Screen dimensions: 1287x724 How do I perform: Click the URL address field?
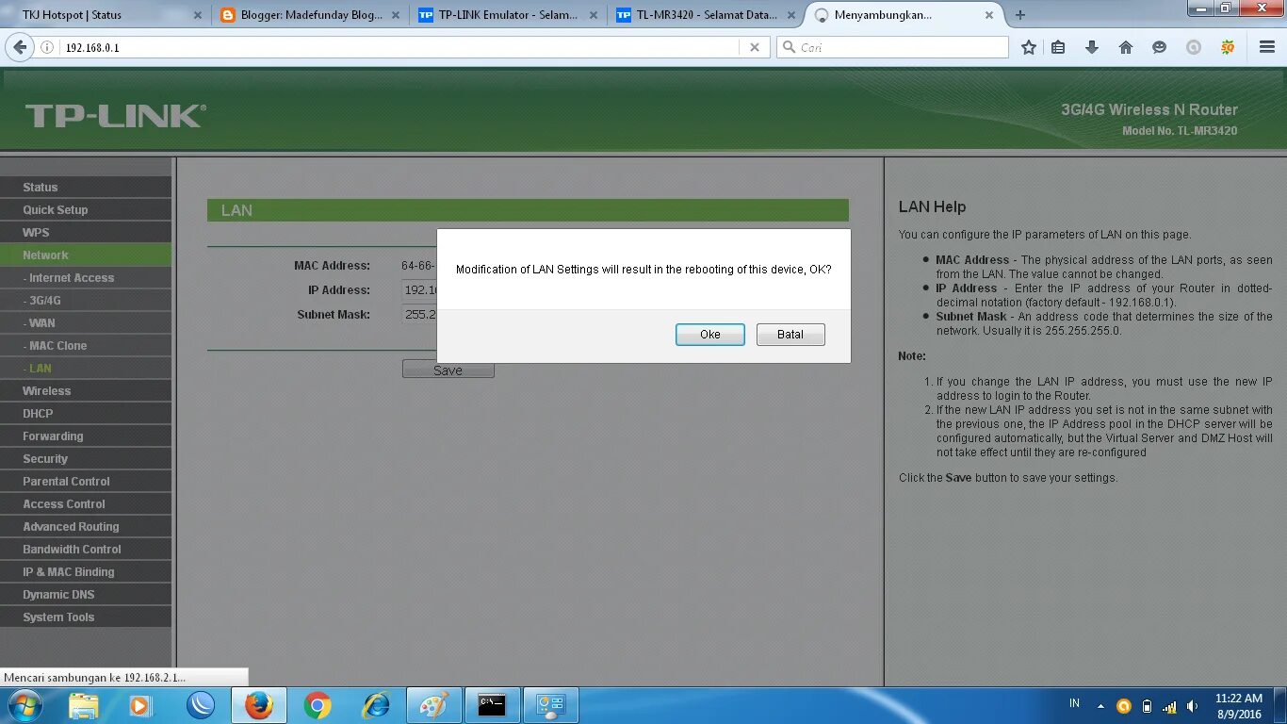(x=400, y=47)
